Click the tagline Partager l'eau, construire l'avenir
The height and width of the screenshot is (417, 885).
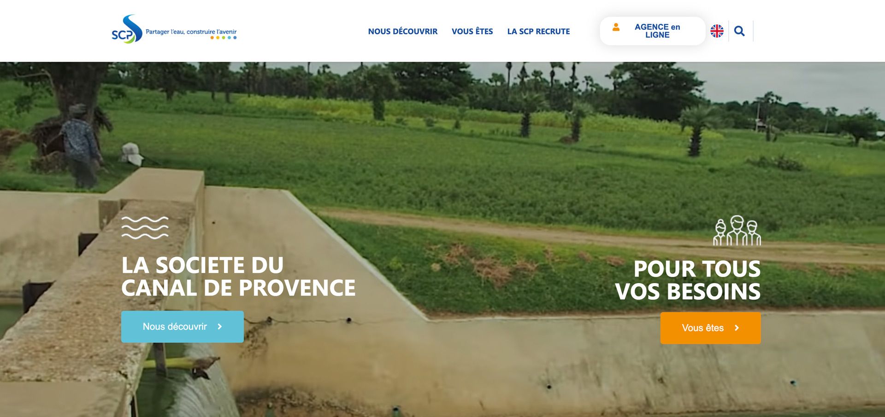point(191,32)
